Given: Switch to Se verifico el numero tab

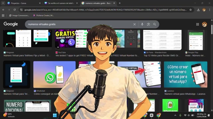Looking at the screenshot, I should tap(59, 3).
